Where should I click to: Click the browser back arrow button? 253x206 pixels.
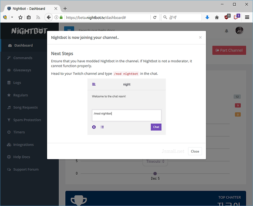click(48, 17)
